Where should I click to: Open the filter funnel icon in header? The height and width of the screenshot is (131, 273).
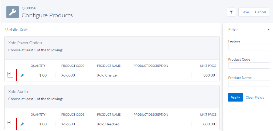231,12
